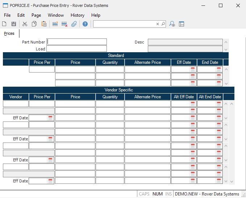Open the Window menu
The height and width of the screenshot is (198, 246).
56,15
